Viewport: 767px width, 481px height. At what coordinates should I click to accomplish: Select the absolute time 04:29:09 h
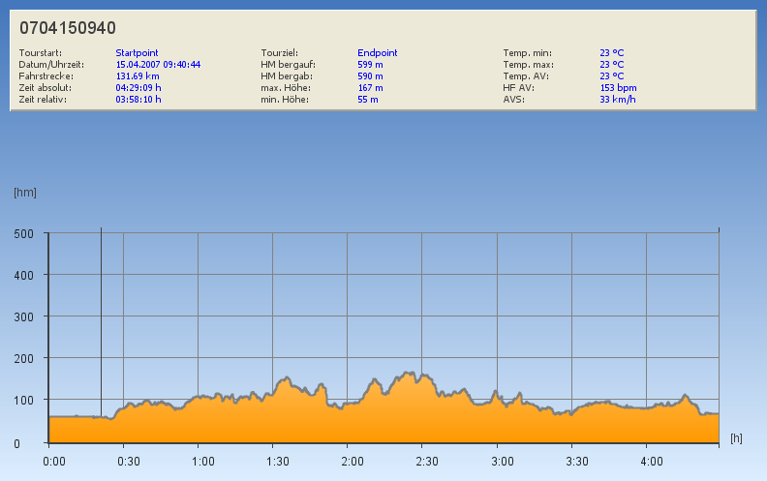138,88
